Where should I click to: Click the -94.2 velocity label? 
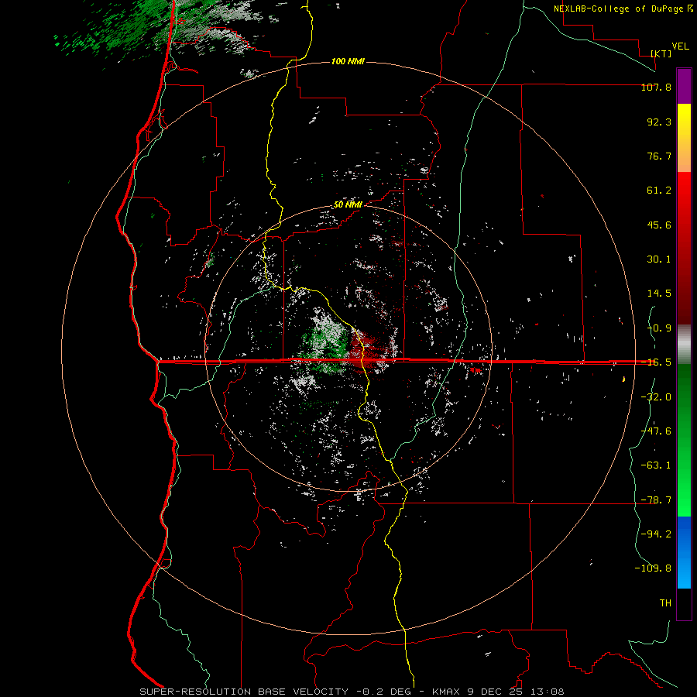656,534
